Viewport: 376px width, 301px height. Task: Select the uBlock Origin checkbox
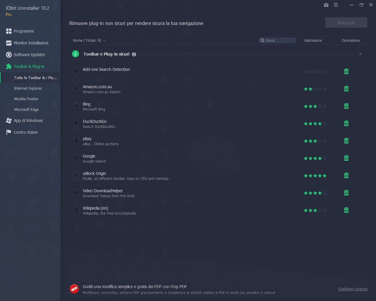click(76, 175)
